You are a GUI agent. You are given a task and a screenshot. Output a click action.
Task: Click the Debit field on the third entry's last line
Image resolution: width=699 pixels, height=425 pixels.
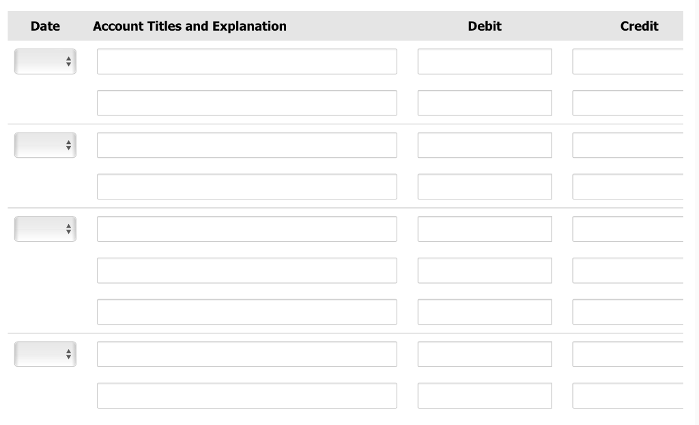point(484,312)
